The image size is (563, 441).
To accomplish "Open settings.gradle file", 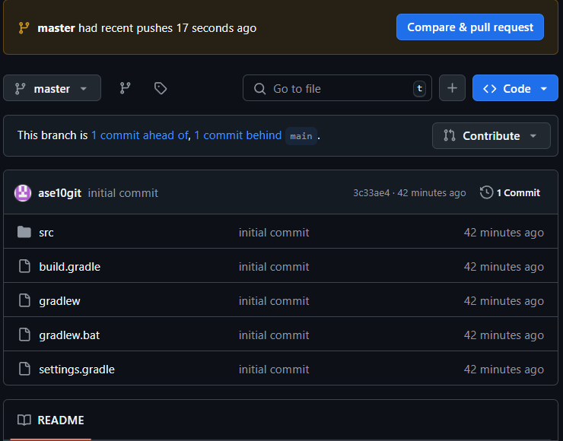I will [77, 370].
